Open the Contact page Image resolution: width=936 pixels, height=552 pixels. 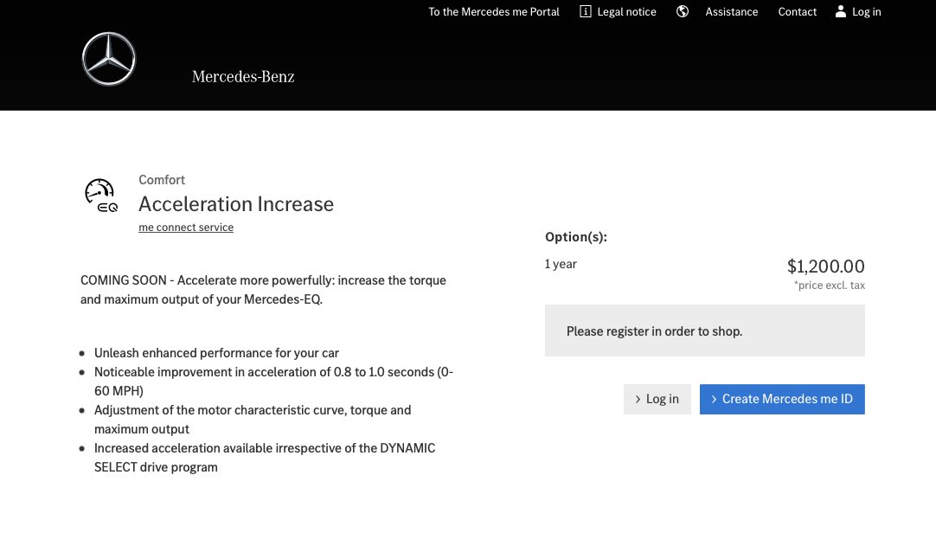797,12
